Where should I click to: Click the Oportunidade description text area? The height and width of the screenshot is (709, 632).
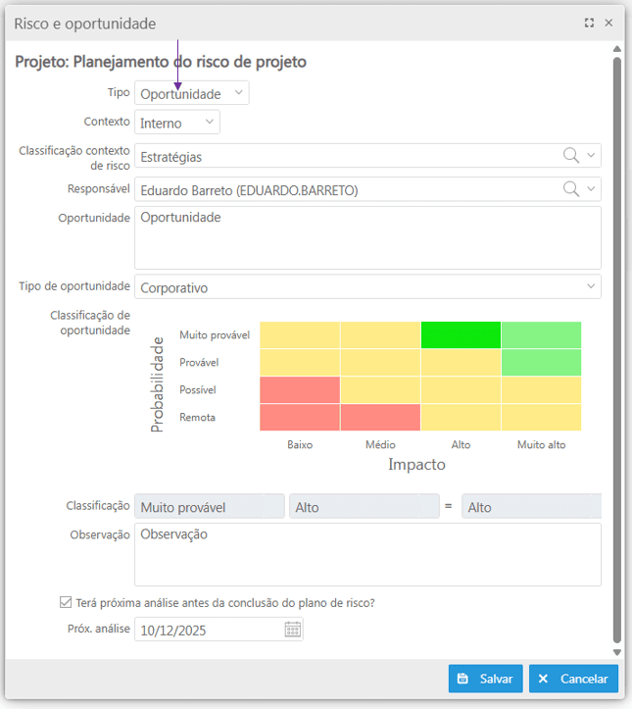tap(367, 237)
